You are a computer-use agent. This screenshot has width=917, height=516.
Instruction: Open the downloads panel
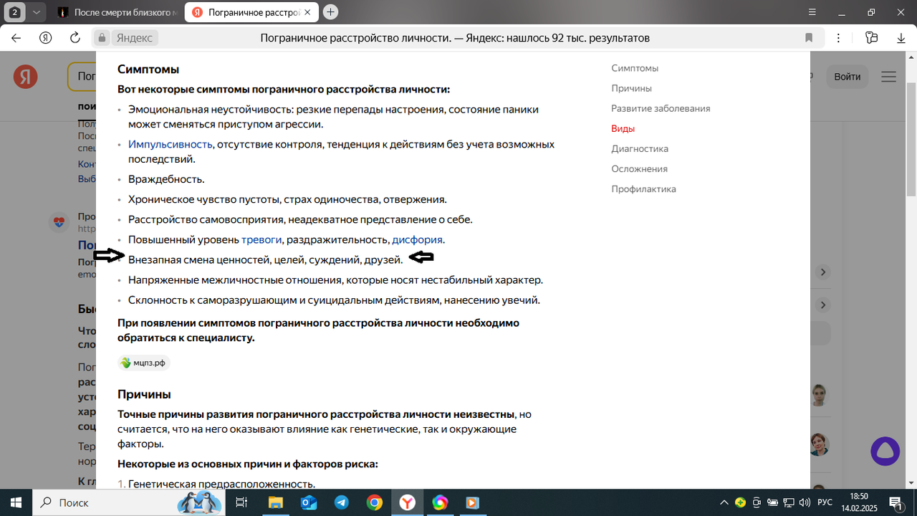pos(901,38)
